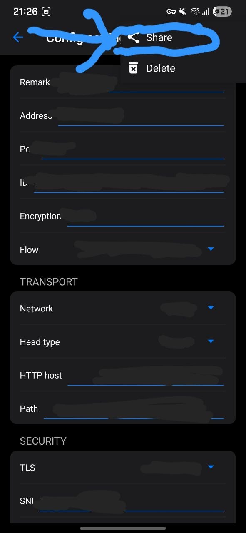Edit the HTTP host field
246x533 pixels.
145,376
